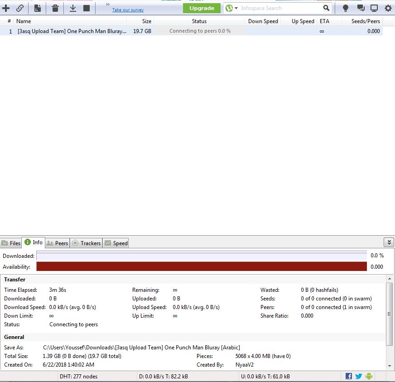Click Created By value NyaaV2
Viewport: 395px width, 382px height.
[x=244, y=365]
